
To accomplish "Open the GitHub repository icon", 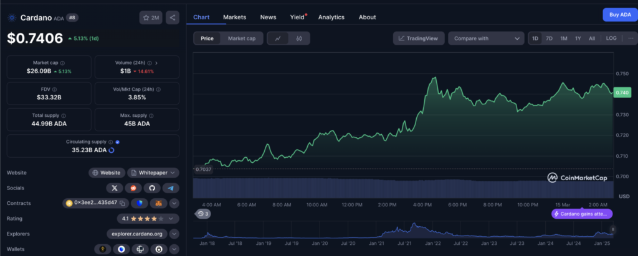I will pyautogui.click(x=151, y=188).
